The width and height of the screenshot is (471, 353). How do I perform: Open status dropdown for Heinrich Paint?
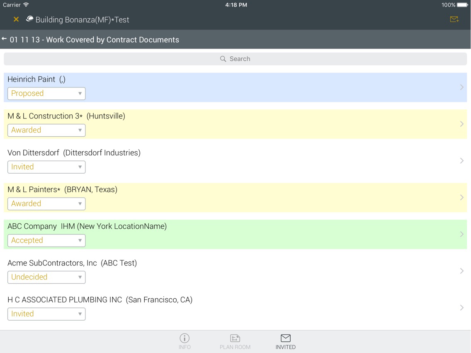pyautogui.click(x=46, y=93)
